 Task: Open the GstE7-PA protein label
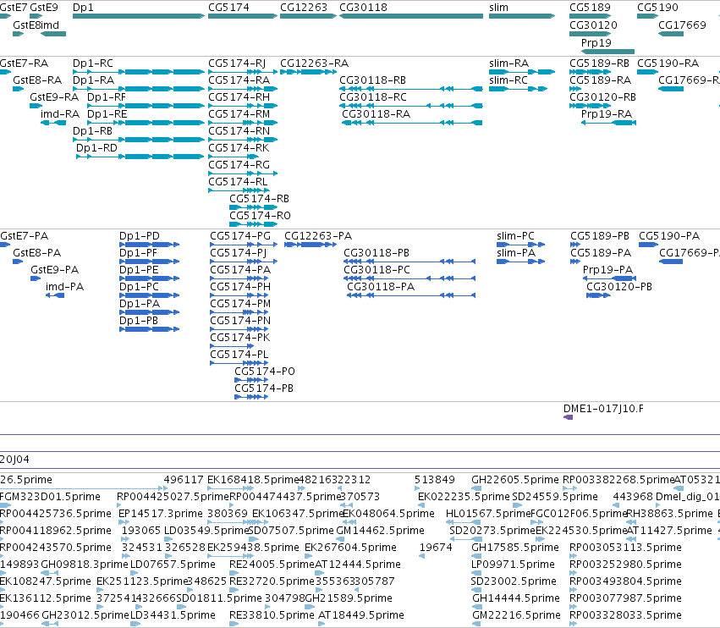(24, 235)
